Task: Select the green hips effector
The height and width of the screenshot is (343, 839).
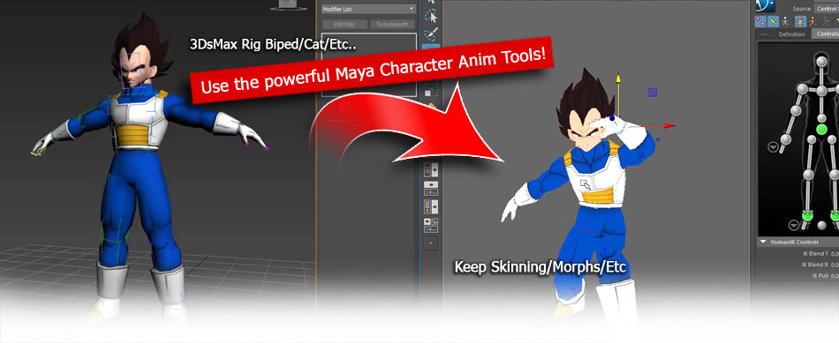Action: pyautogui.click(x=822, y=130)
